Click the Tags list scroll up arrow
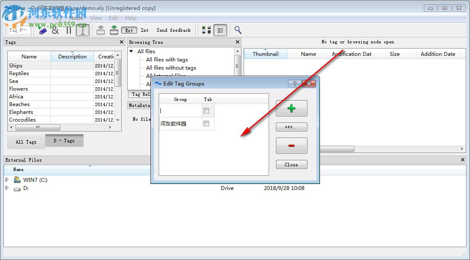The height and width of the screenshot is (260, 470). click(118, 55)
